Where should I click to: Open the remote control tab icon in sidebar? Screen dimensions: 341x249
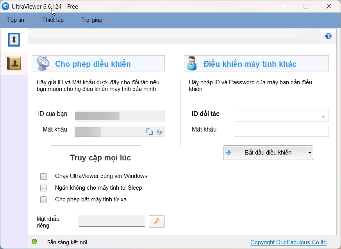click(14, 40)
